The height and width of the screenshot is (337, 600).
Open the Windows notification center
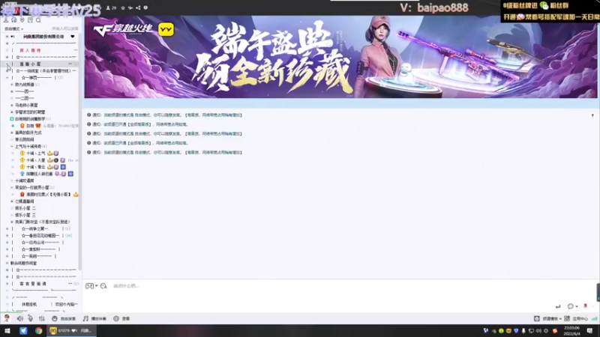click(x=589, y=330)
